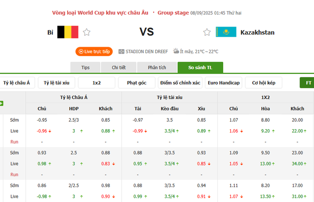Screen dimensions: 314x202
Task: Select the Cơ hội kép filter
Action: (263, 83)
